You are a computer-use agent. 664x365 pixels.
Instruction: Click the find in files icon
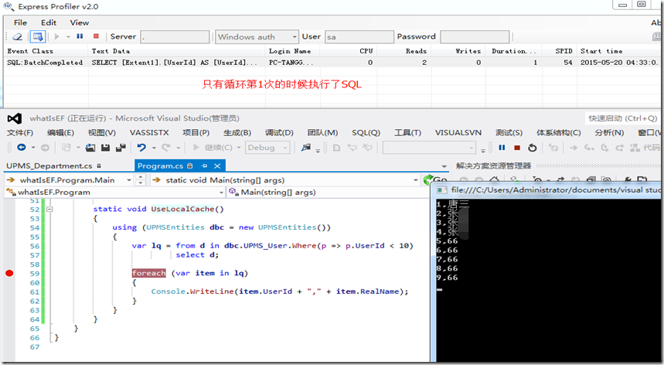(x=306, y=148)
